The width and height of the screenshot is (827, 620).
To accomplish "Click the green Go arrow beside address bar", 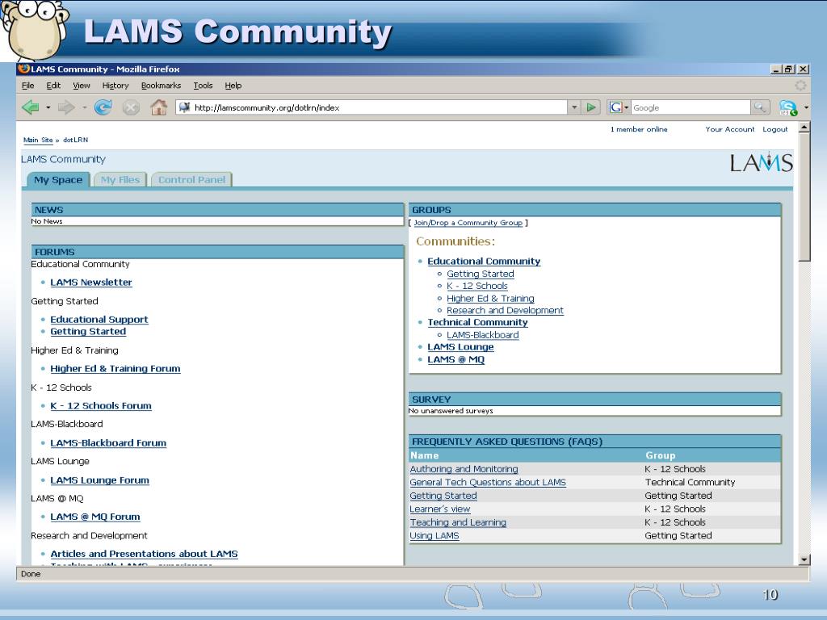I will (591, 107).
